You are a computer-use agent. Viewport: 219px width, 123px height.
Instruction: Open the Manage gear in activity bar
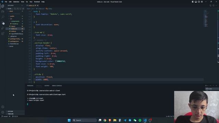3,112
